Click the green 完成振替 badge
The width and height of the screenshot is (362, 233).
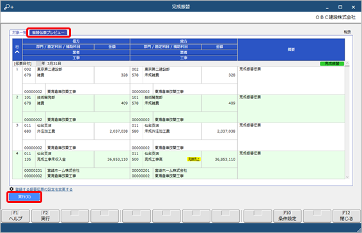coord(332,63)
